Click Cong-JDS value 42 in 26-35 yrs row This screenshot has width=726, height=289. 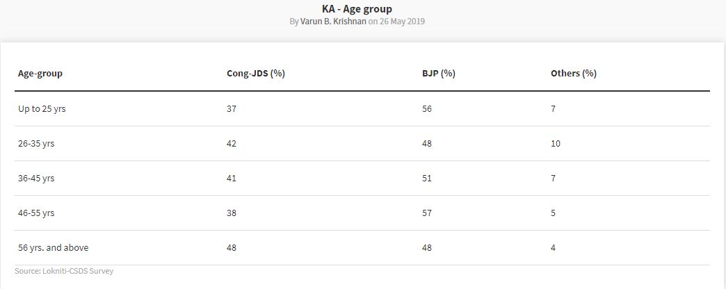coord(232,144)
